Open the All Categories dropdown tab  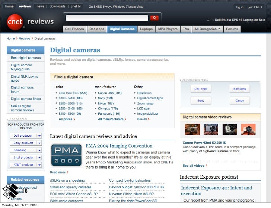click(x=208, y=29)
